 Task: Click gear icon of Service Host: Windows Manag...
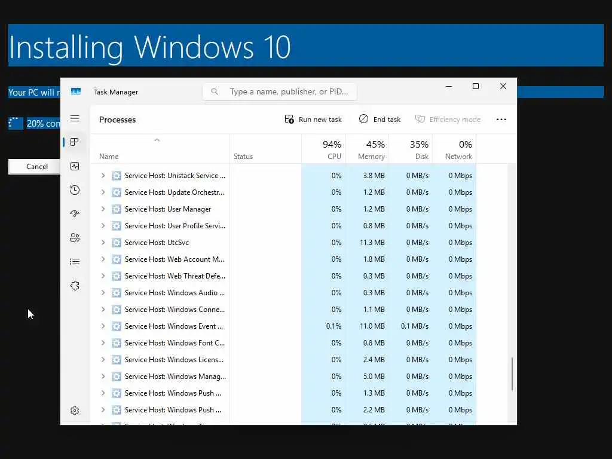tap(117, 377)
